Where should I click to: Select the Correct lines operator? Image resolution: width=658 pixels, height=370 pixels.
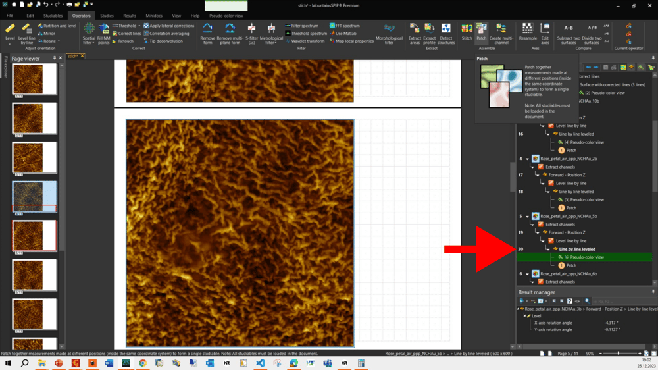click(126, 33)
